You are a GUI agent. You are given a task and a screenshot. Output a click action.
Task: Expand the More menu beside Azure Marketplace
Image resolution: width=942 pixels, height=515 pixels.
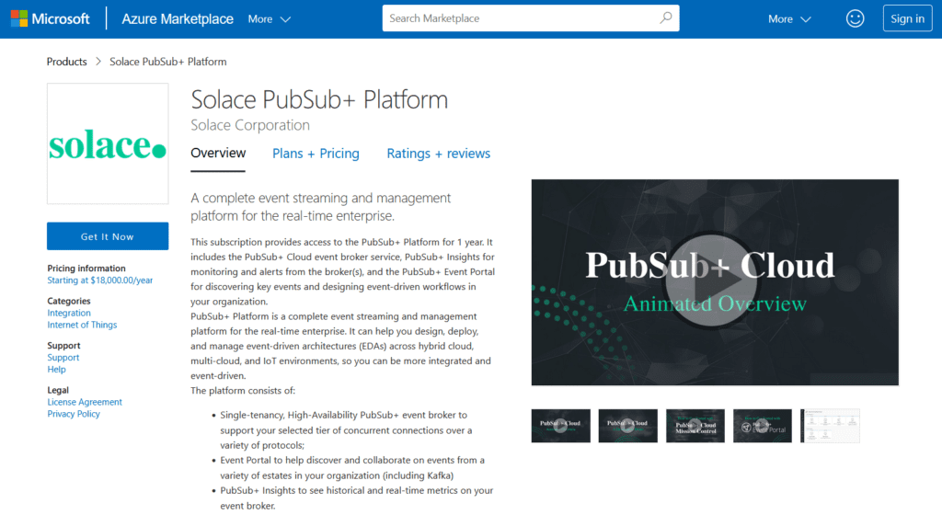(x=270, y=19)
